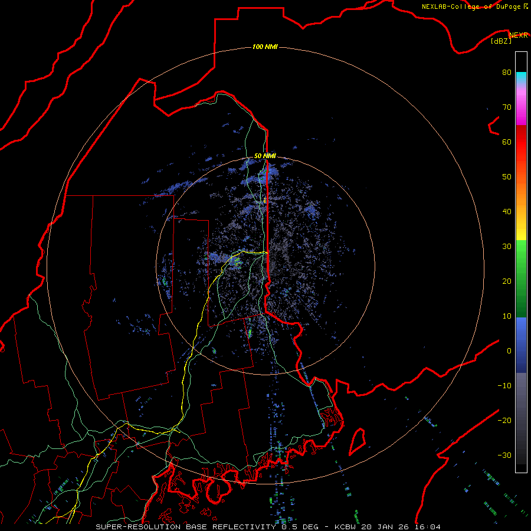Click the KCBW station identifier in the caption

[345, 527]
